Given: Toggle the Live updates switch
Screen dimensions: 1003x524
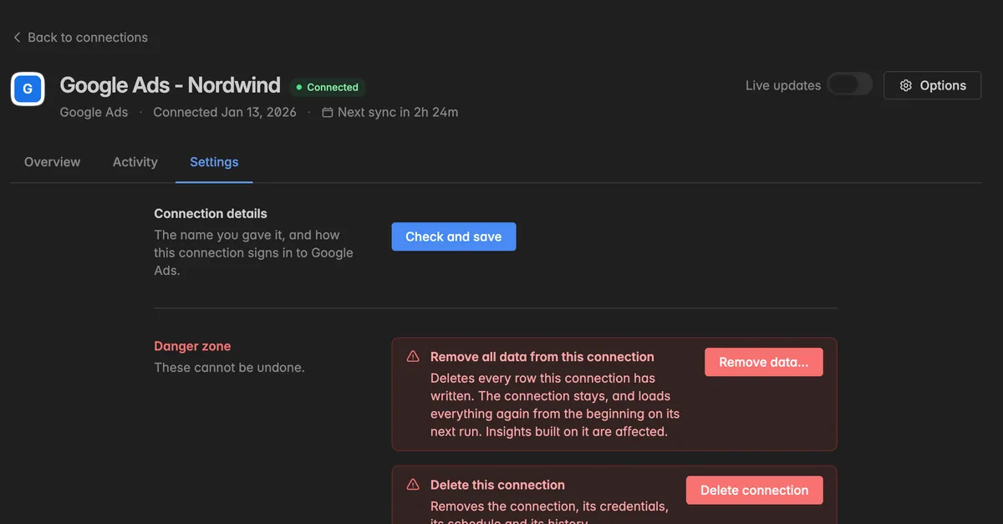Looking at the screenshot, I should coord(849,84).
